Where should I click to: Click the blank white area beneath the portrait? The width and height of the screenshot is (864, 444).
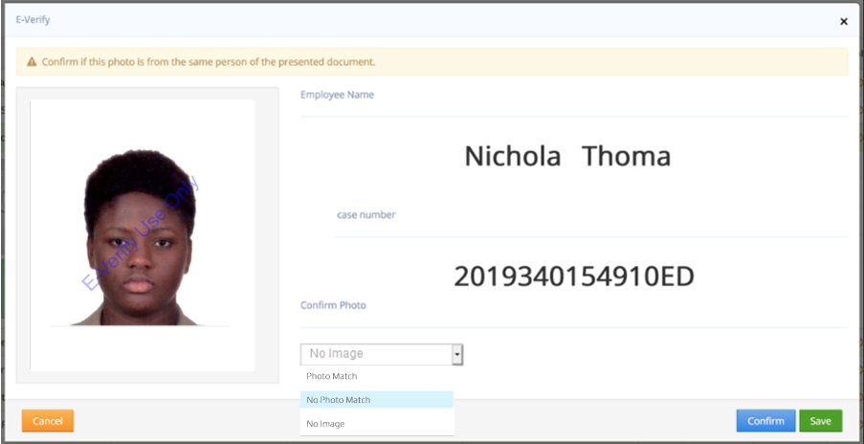coord(142,348)
